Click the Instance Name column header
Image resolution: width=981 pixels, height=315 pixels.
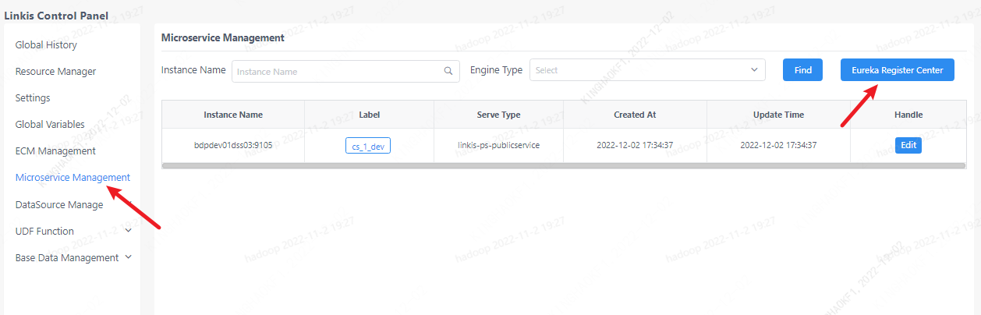[233, 115]
